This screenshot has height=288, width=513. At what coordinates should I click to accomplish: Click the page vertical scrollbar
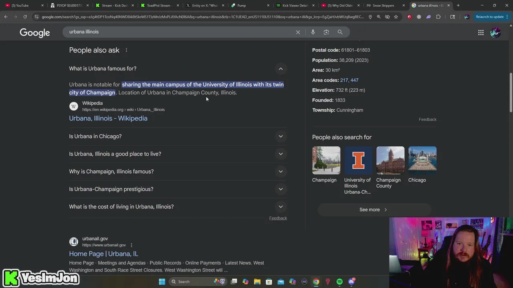pyautogui.click(x=511, y=93)
